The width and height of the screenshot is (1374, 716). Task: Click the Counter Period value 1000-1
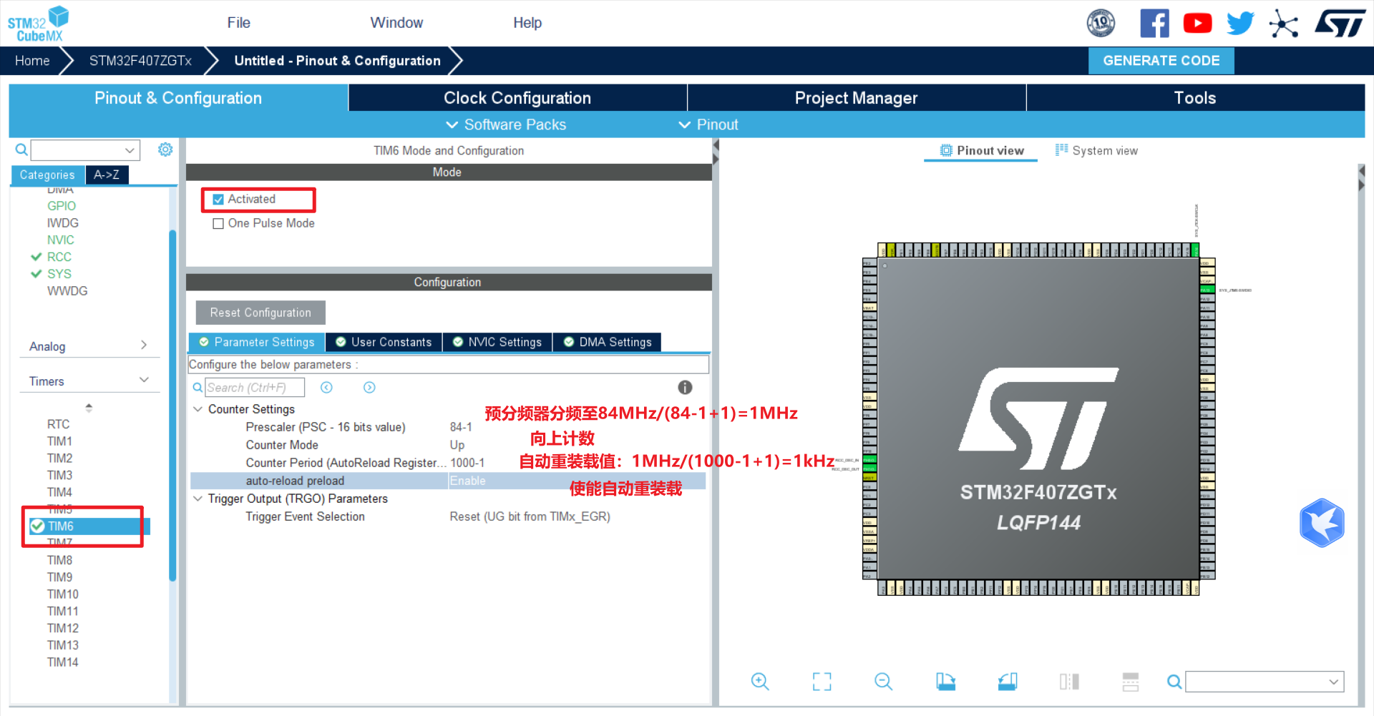tap(467, 463)
